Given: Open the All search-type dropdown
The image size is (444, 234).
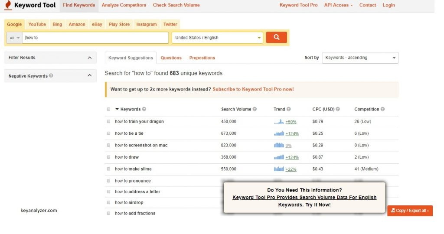Looking at the screenshot, I should click(14, 38).
